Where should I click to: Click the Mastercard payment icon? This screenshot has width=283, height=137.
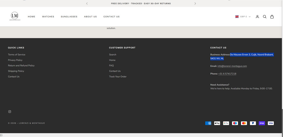(x=244, y=123)
